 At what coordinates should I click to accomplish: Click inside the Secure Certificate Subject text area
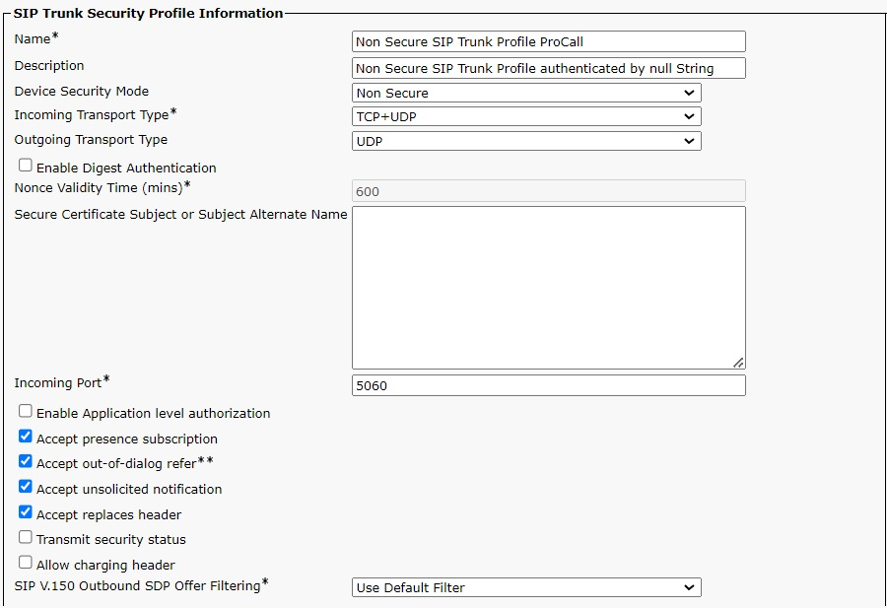548,287
